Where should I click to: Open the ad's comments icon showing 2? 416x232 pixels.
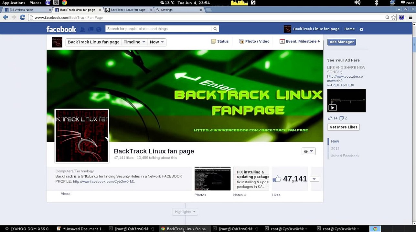coord(343,118)
